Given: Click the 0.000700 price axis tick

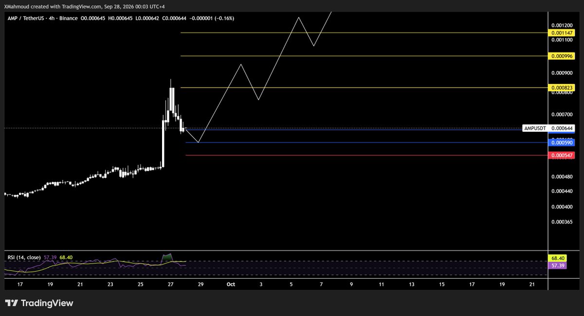Looking at the screenshot, I should (x=562, y=115).
